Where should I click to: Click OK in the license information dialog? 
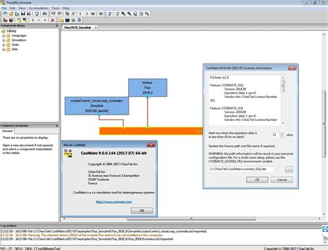(x=257, y=180)
